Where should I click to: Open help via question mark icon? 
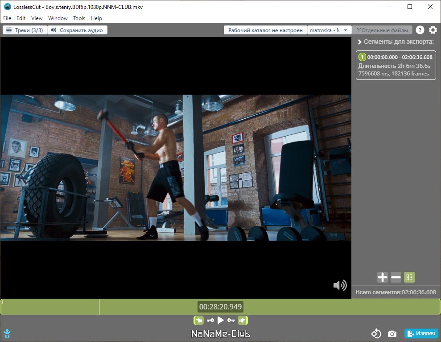[x=420, y=30]
